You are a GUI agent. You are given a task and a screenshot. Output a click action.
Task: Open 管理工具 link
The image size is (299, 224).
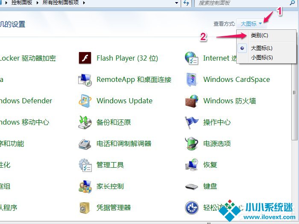click(x=110, y=165)
